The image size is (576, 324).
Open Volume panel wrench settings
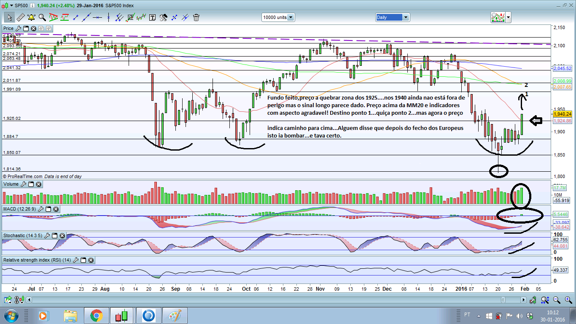(23, 184)
